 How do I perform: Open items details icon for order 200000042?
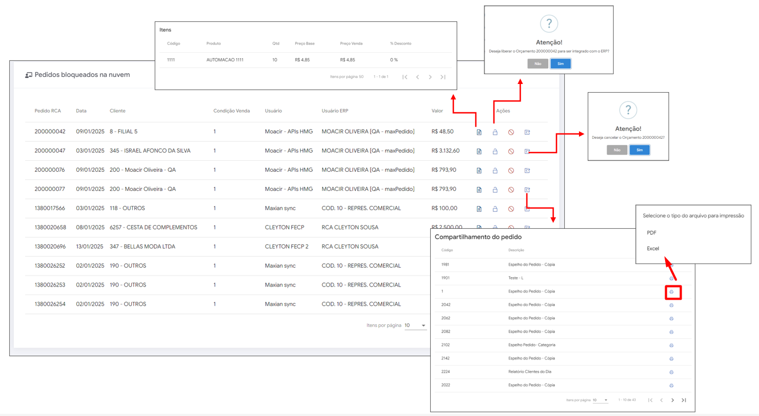(x=479, y=132)
